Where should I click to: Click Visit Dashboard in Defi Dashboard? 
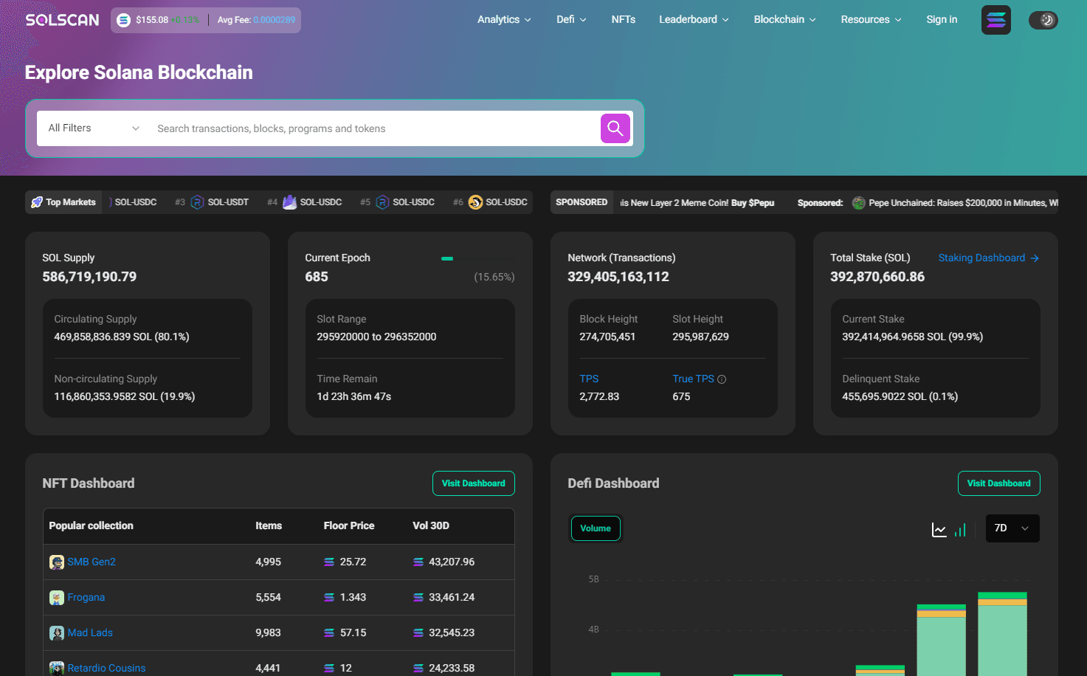point(998,483)
